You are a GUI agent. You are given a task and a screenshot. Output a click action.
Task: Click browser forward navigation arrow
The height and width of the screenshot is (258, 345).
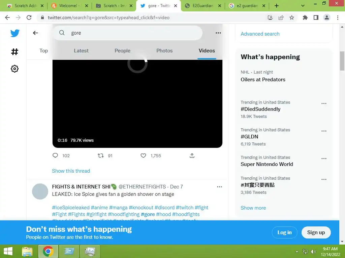click(18, 17)
